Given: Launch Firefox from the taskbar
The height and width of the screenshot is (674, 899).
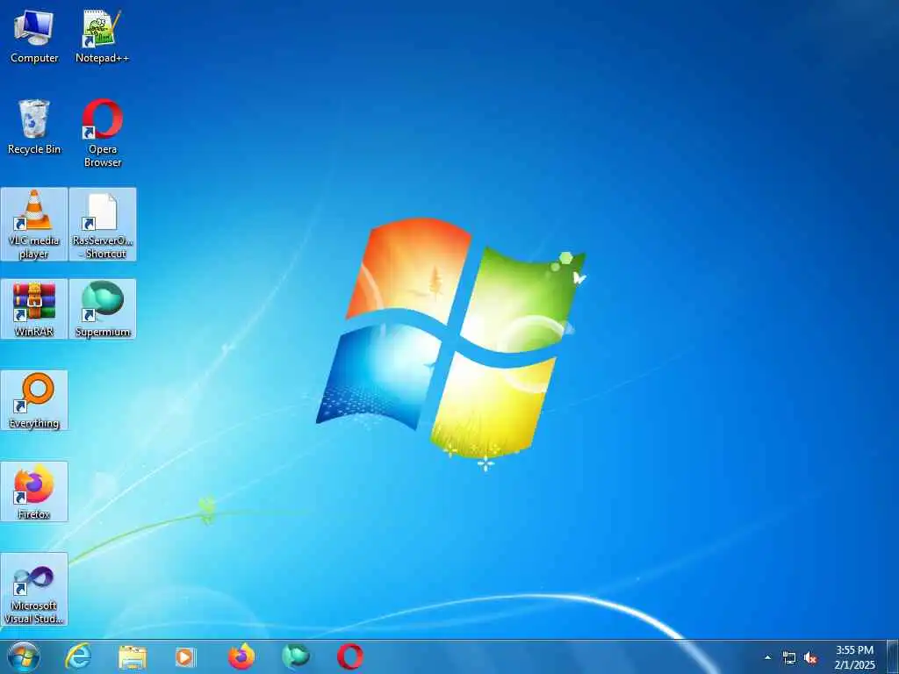Looking at the screenshot, I should (241, 656).
